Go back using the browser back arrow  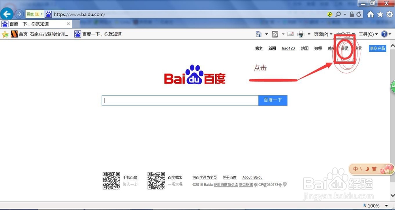pos(7,13)
